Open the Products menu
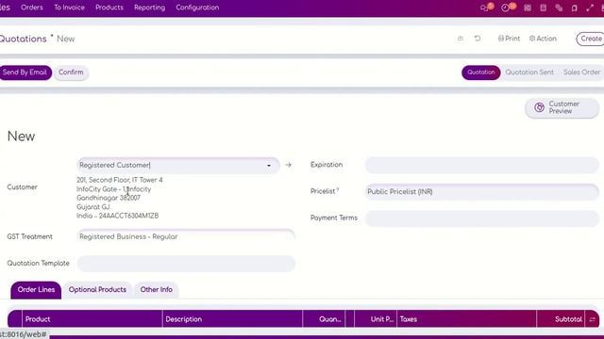The width and height of the screenshot is (604, 339). pyautogui.click(x=109, y=8)
